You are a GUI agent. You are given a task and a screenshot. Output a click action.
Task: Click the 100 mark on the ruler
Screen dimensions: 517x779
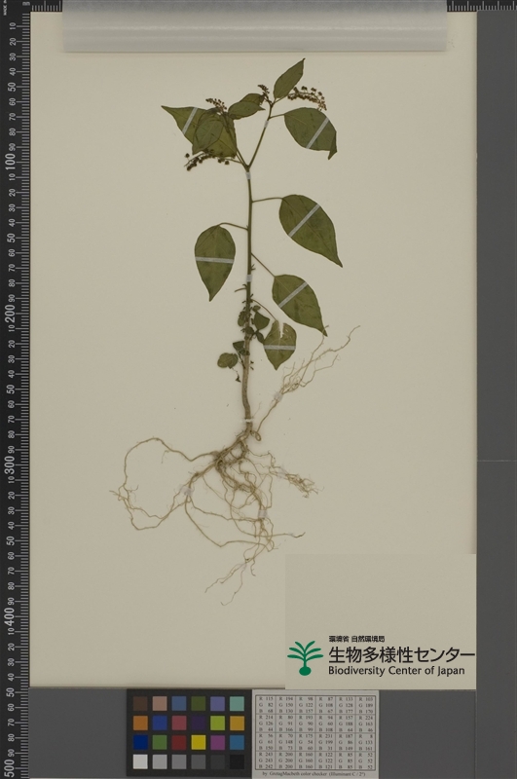pos(10,163)
